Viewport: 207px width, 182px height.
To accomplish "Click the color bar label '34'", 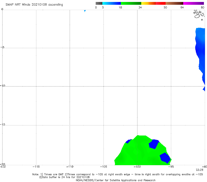I will [140, 7].
